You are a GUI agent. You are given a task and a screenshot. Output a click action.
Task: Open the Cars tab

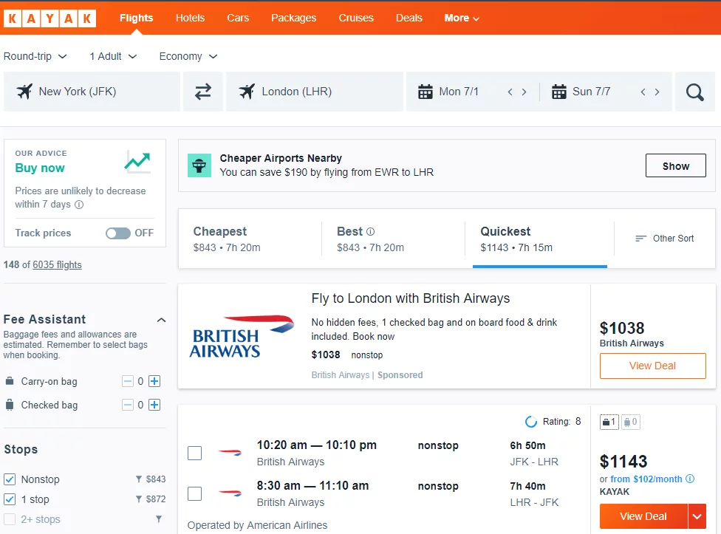tap(238, 18)
